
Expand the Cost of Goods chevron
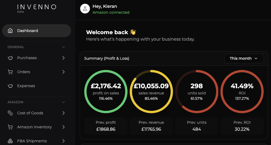[x=64, y=113]
